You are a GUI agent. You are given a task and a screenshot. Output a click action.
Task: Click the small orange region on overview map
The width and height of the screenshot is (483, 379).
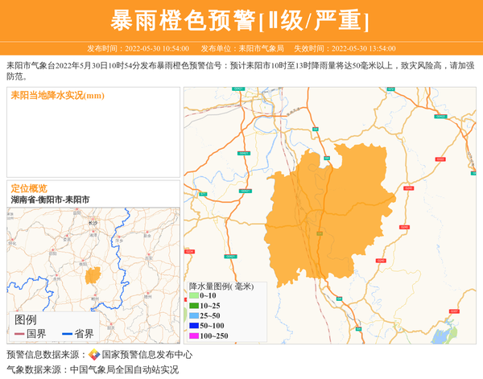coord(93,275)
